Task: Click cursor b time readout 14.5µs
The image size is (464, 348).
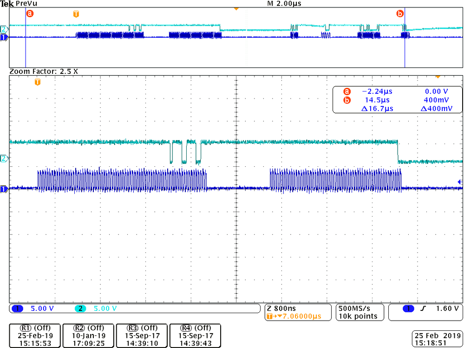Action: point(378,100)
